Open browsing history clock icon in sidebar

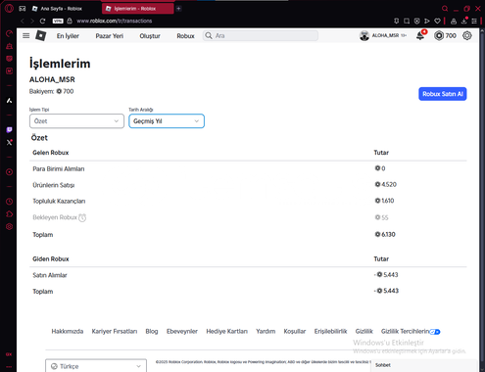click(x=9, y=202)
